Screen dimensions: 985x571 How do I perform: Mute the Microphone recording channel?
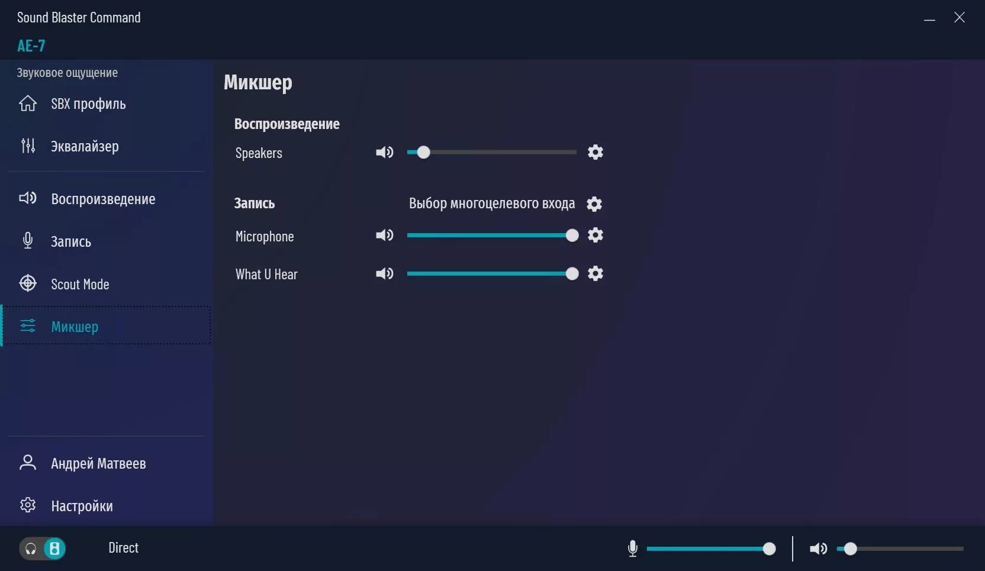384,236
